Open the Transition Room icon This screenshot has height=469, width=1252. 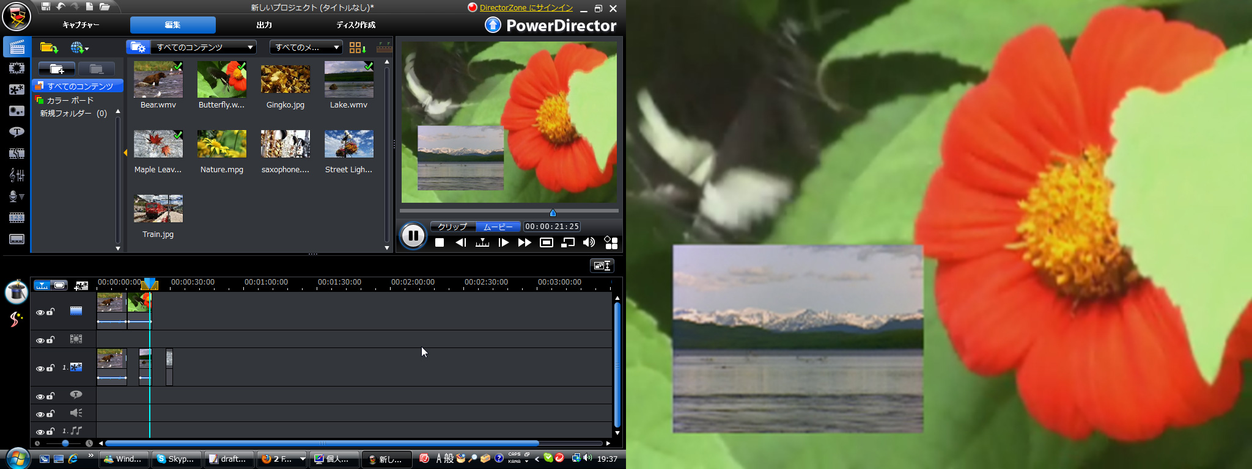pyautogui.click(x=17, y=154)
